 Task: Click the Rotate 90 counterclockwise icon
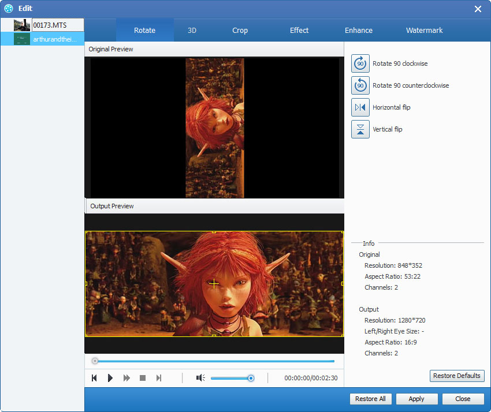360,85
